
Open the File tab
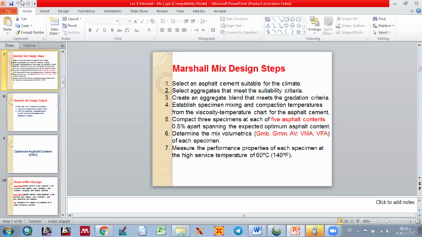click(x=9, y=11)
